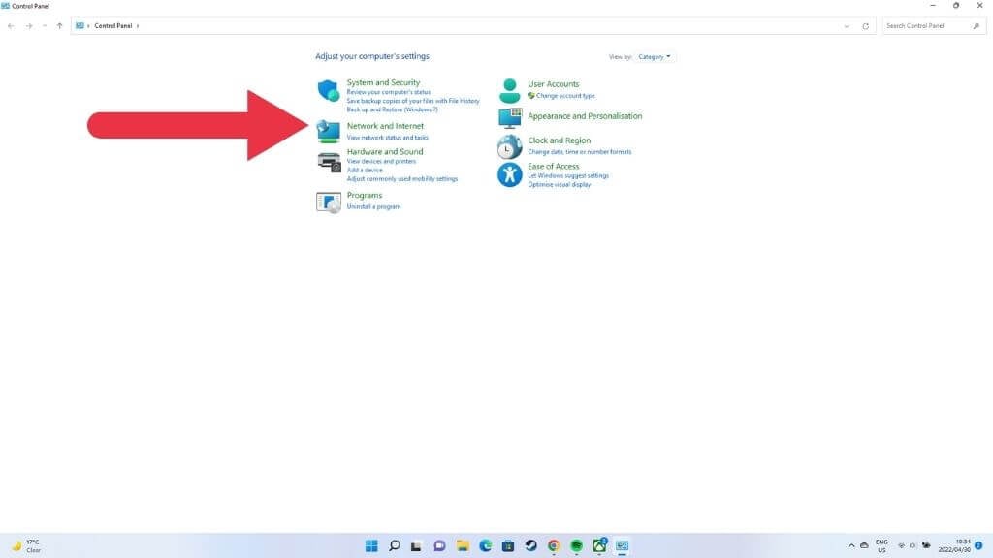This screenshot has width=993, height=558.
Task: Open the Clock and Region globe icon
Action: click(509, 146)
